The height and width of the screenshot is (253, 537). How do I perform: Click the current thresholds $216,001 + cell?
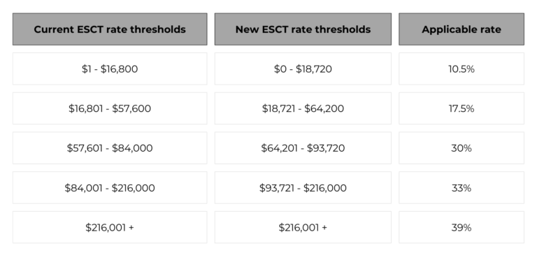pos(110,227)
